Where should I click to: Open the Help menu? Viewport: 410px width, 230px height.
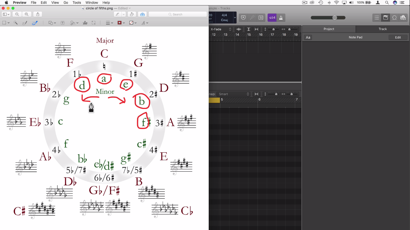click(106, 3)
